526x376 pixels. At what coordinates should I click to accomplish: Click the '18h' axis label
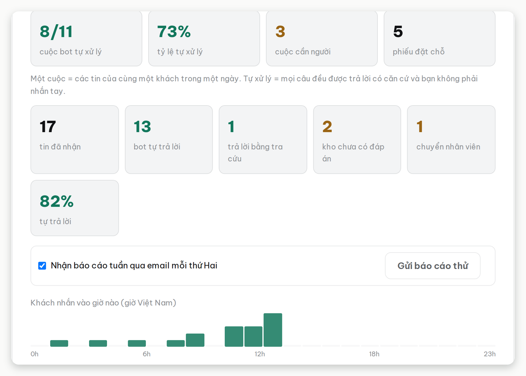(x=374, y=354)
